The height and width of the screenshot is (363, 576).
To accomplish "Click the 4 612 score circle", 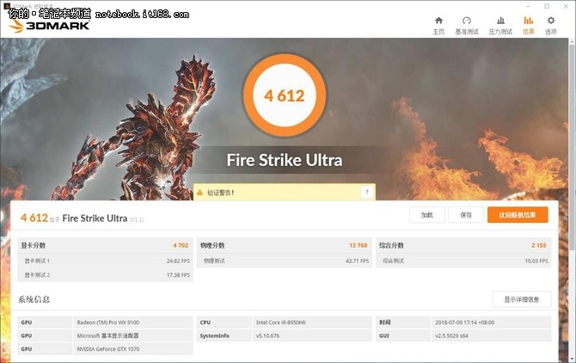I will click(285, 95).
